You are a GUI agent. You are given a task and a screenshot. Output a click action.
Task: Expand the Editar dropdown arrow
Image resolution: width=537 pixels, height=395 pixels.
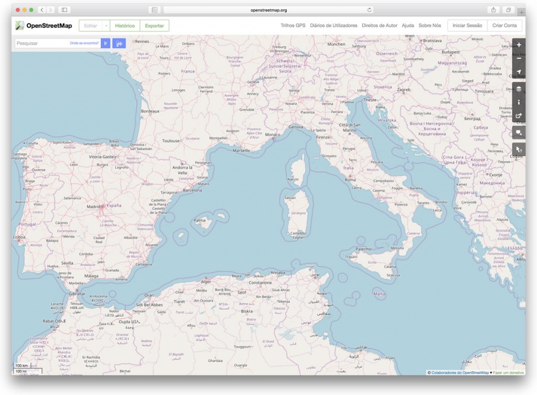(x=106, y=26)
